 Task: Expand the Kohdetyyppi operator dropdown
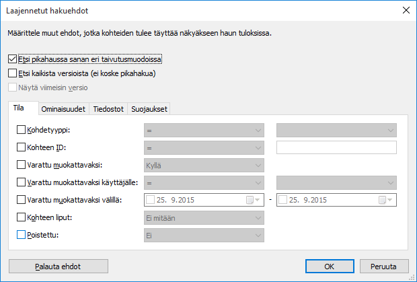tap(204, 130)
